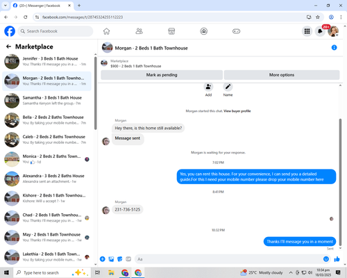Open the Menu grid icon
The image size is (347, 278).
point(307,31)
